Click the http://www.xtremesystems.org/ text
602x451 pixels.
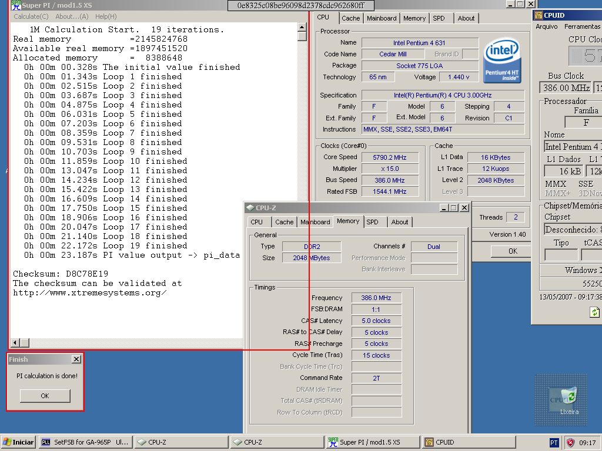pyautogui.click(x=89, y=292)
